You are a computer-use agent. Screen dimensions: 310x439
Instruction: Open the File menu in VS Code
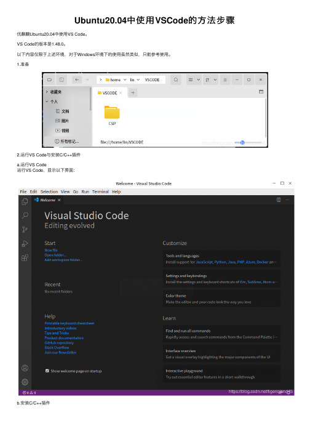click(23, 191)
